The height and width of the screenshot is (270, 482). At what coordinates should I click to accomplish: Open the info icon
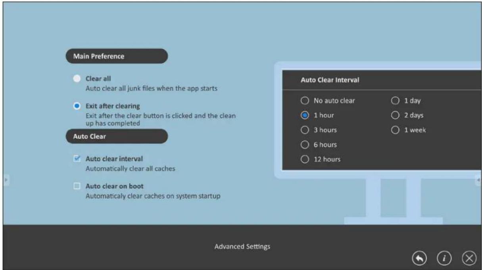click(444, 258)
